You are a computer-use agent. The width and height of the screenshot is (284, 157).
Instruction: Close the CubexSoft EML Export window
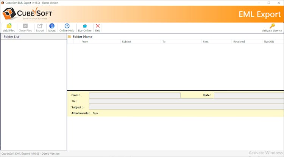point(279,3)
